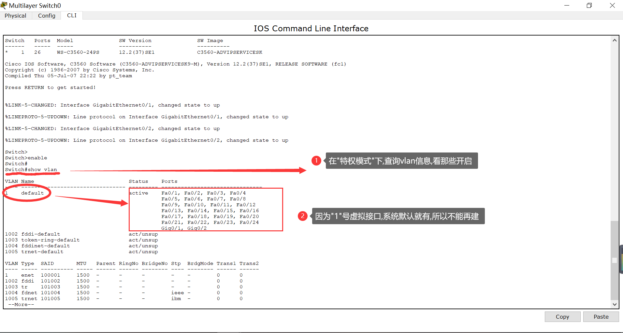Click the '%LINK-5-CHANGED' GigabitEthernet0/1 message
The height and width of the screenshot is (333, 623).
tap(112, 105)
